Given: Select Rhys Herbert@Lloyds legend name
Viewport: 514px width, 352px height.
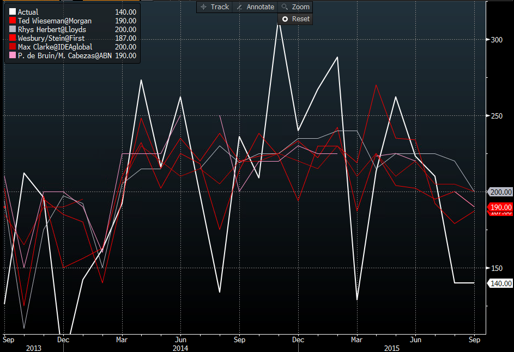Looking at the screenshot, I should click(52, 29).
